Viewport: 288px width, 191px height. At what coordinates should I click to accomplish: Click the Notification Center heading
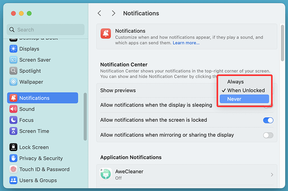coord(124,65)
